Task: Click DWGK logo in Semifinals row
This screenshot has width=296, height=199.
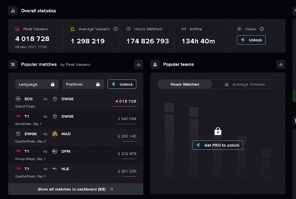Action: (x=55, y=116)
